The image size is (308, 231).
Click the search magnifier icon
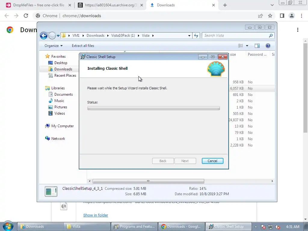pos(271,35)
